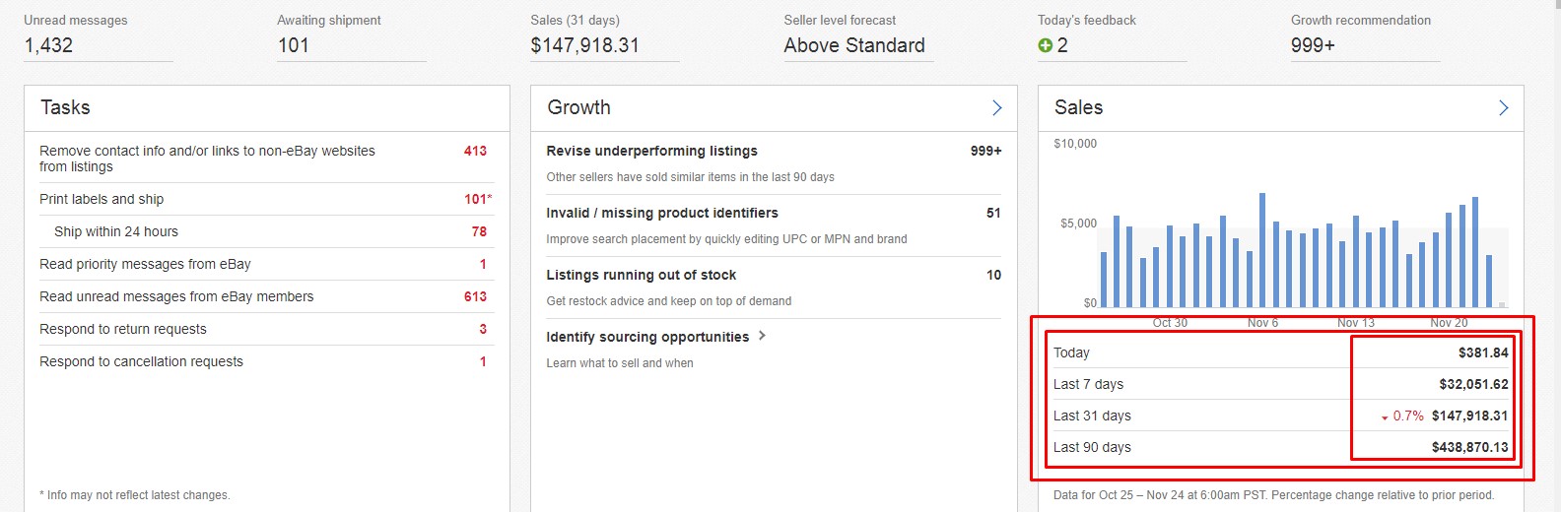Open Unread messages count 1,432

tap(48, 45)
